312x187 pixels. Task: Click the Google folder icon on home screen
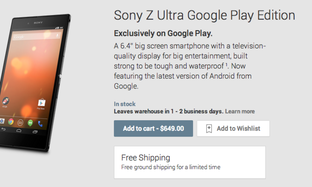tap(5, 101)
